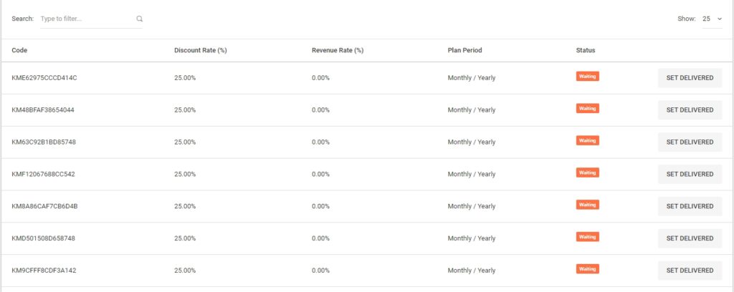734x292 pixels.
Task: Focus the Type to filter search field
Action: point(87,19)
